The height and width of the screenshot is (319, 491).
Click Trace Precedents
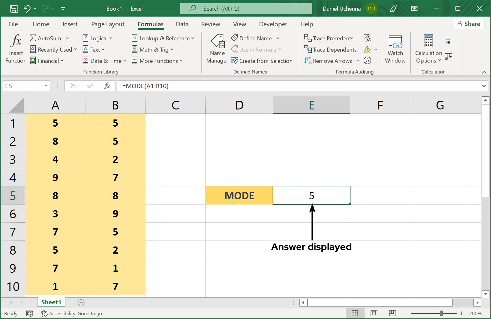[329, 38]
